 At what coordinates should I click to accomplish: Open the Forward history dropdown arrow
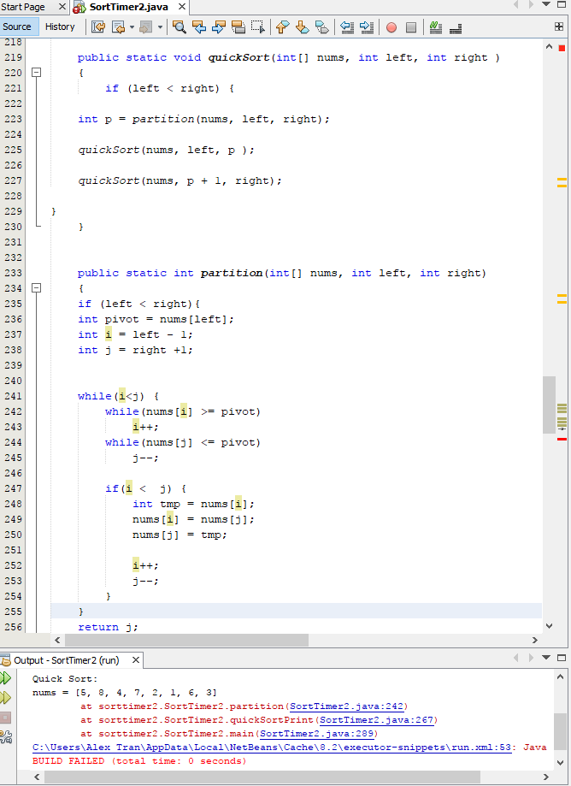pos(161,27)
